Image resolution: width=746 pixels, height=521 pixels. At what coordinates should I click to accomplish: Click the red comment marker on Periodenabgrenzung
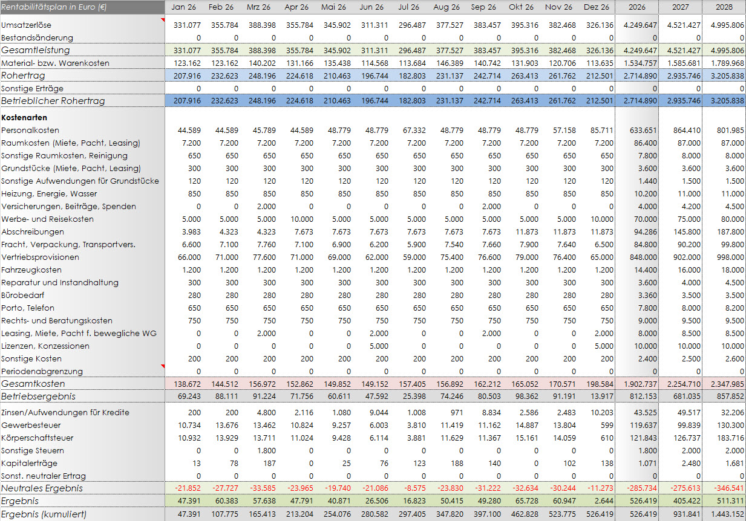[x=162, y=366]
